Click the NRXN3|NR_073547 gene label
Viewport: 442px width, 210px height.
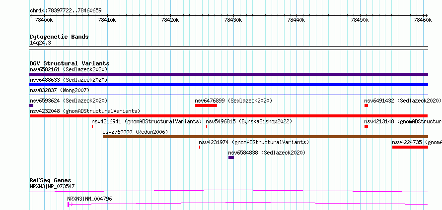pos(52,186)
